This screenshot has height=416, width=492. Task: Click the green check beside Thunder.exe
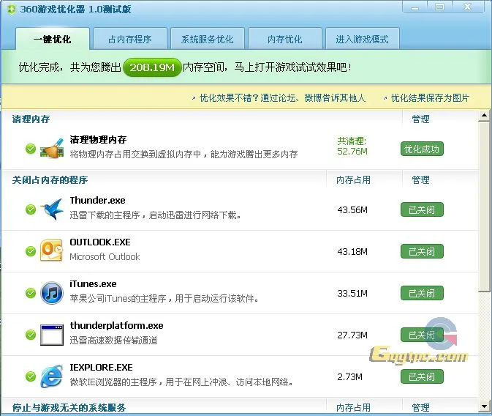(x=31, y=209)
